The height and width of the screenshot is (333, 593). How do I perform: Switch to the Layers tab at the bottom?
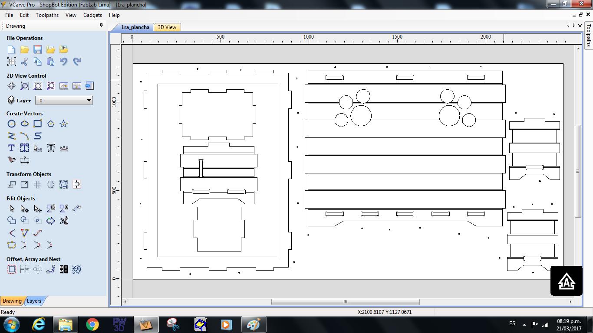click(34, 301)
